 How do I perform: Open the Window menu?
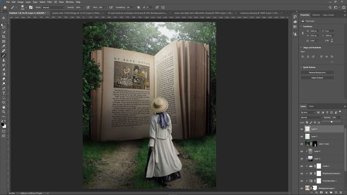[70, 2]
